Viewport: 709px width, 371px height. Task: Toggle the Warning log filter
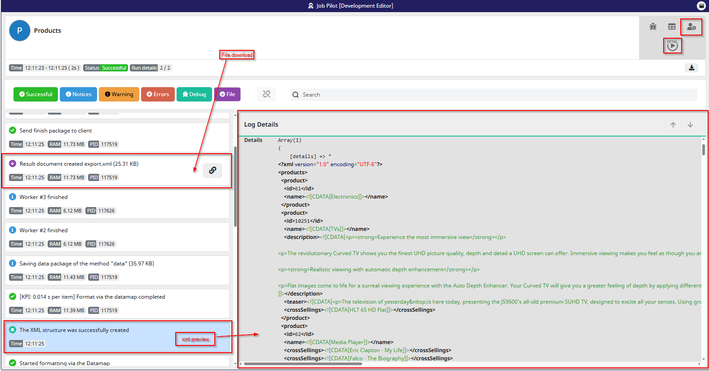(119, 94)
